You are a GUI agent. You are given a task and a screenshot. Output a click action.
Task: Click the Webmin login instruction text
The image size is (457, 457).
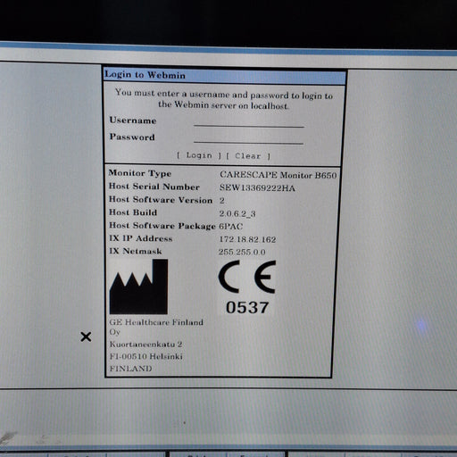[x=224, y=99]
